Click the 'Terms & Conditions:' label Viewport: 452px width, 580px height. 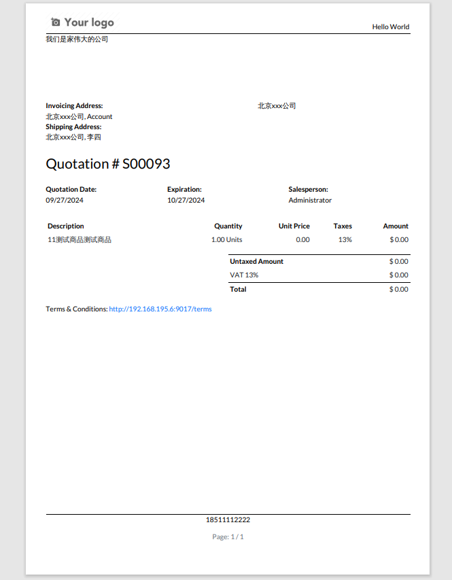click(x=77, y=309)
